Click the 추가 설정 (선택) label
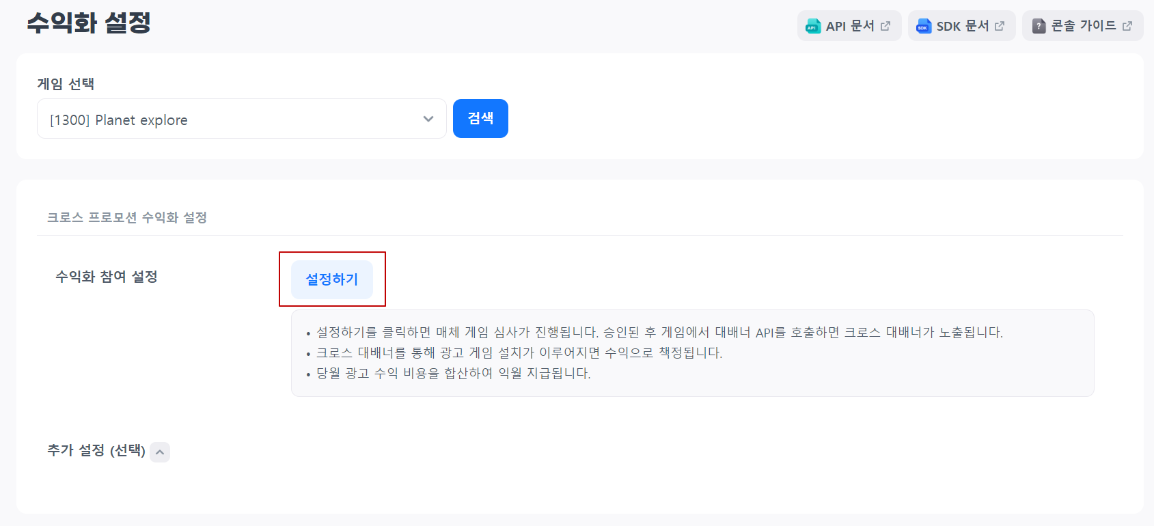The image size is (1154, 526). pyautogui.click(x=96, y=451)
